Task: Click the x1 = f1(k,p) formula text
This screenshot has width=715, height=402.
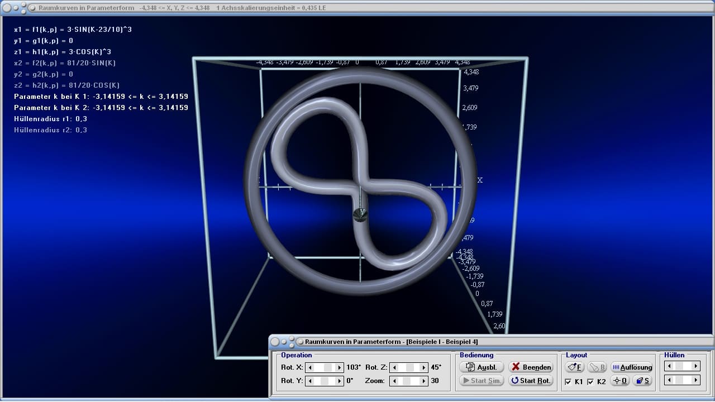Action: pyautogui.click(x=73, y=30)
